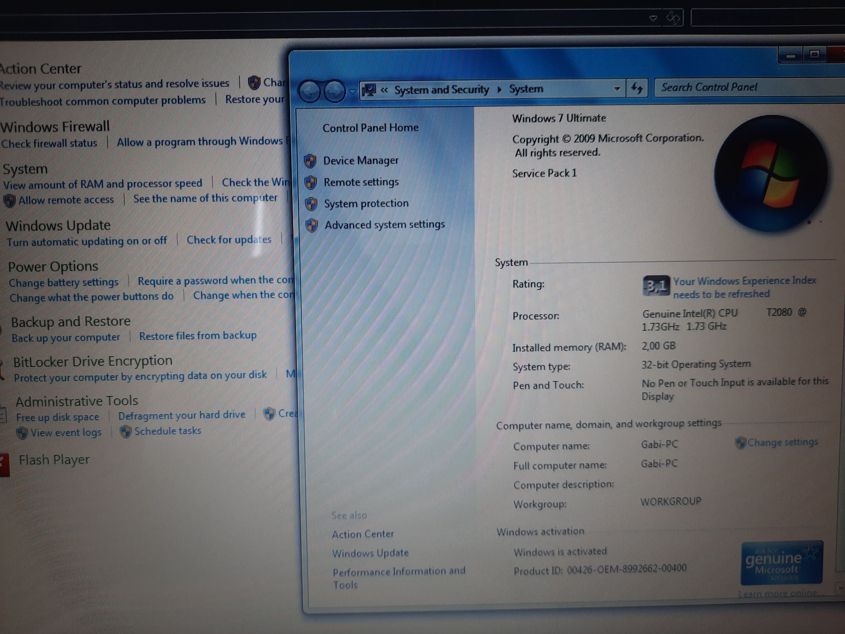This screenshot has height=634, width=845.
Task: Click the 3.1 Windows Experience rating badge
Action: point(656,286)
